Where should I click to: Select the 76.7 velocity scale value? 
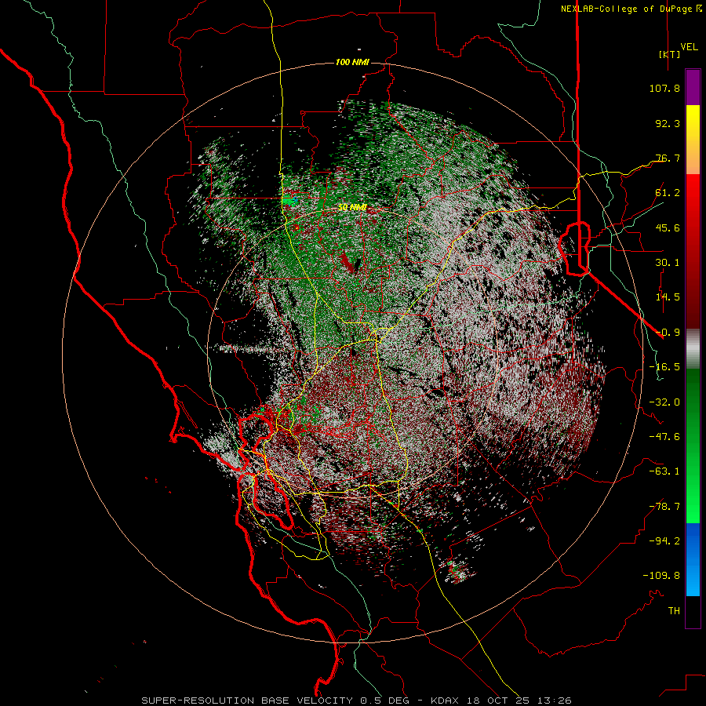point(668,158)
